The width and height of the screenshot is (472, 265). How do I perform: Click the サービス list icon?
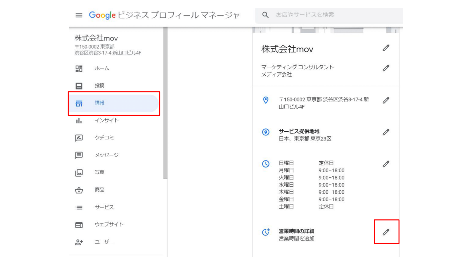point(79,208)
